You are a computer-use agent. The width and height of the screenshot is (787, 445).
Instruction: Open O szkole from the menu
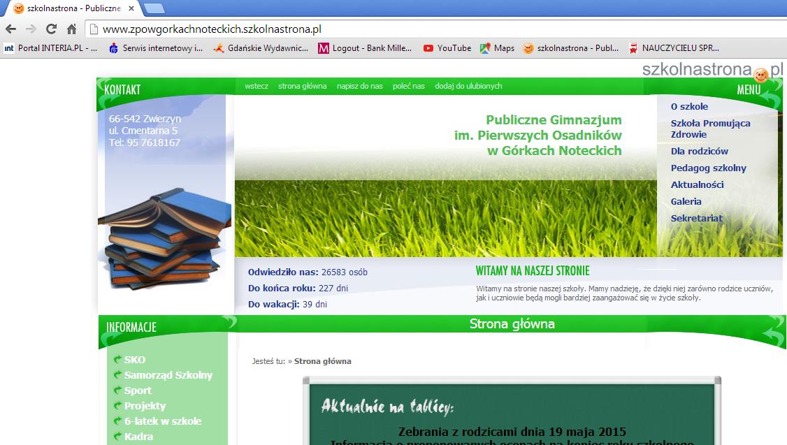689,106
